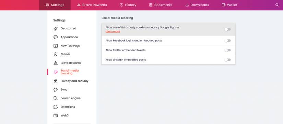The image size is (283, 124).
Task: Click the Brave Rewards triangle icon in top bar
Action: coord(79,5)
